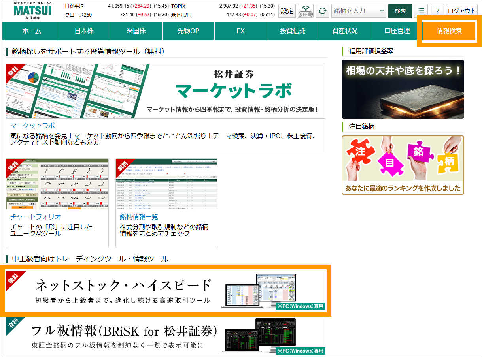
Task: Click the 検索 button
Action: tap(400, 11)
